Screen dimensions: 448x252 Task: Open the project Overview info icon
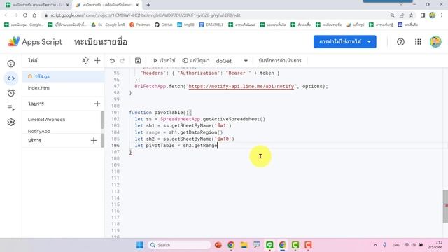[11, 64]
